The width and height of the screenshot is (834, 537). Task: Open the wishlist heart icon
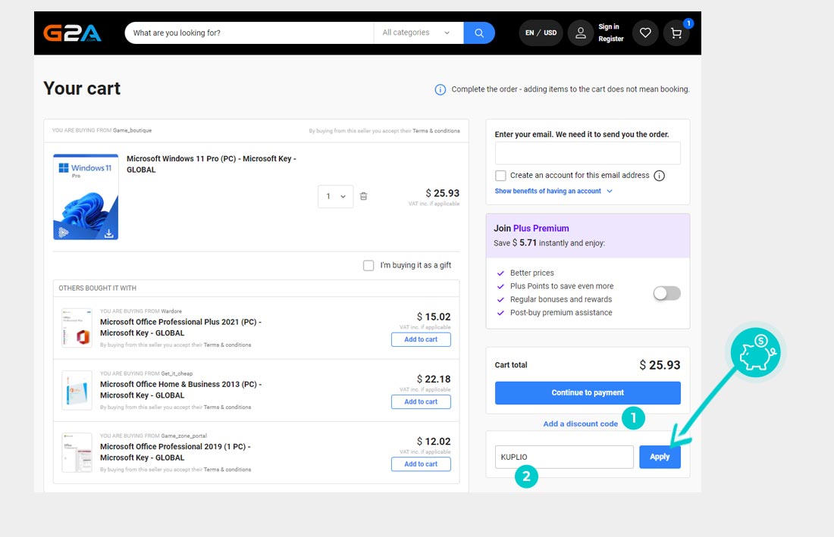645,33
